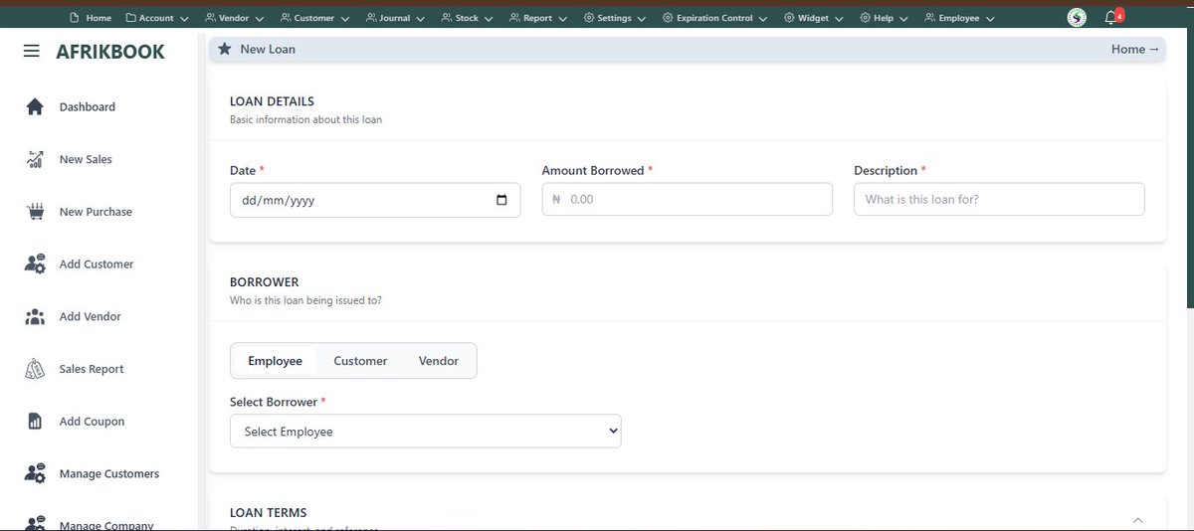Open Add Customer sidebar link
The width and height of the screenshot is (1194, 531).
click(x=97, y=265)
